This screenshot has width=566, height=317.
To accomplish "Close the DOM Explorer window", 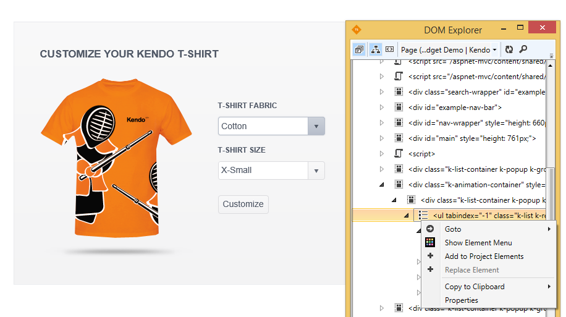I will 542,27.
